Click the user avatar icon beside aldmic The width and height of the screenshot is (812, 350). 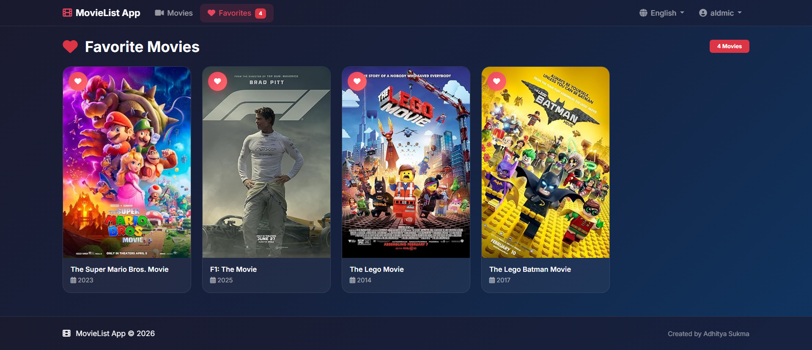[703, 13]
